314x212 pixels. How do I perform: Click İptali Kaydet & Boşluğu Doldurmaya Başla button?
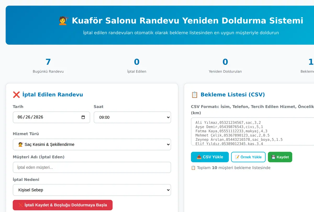(63, 205)
